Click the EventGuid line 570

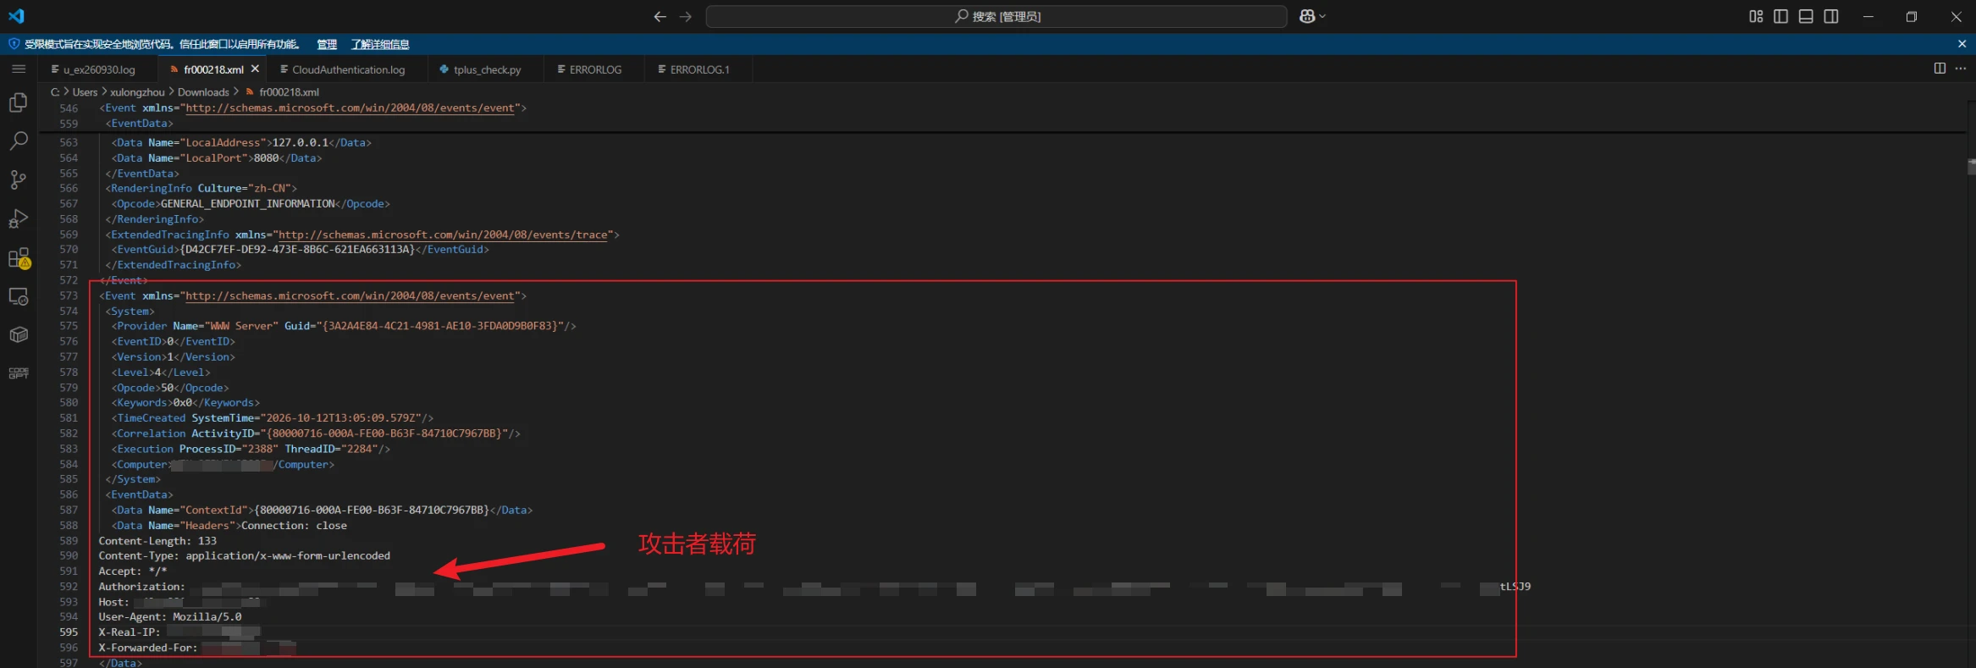(301, 250)
